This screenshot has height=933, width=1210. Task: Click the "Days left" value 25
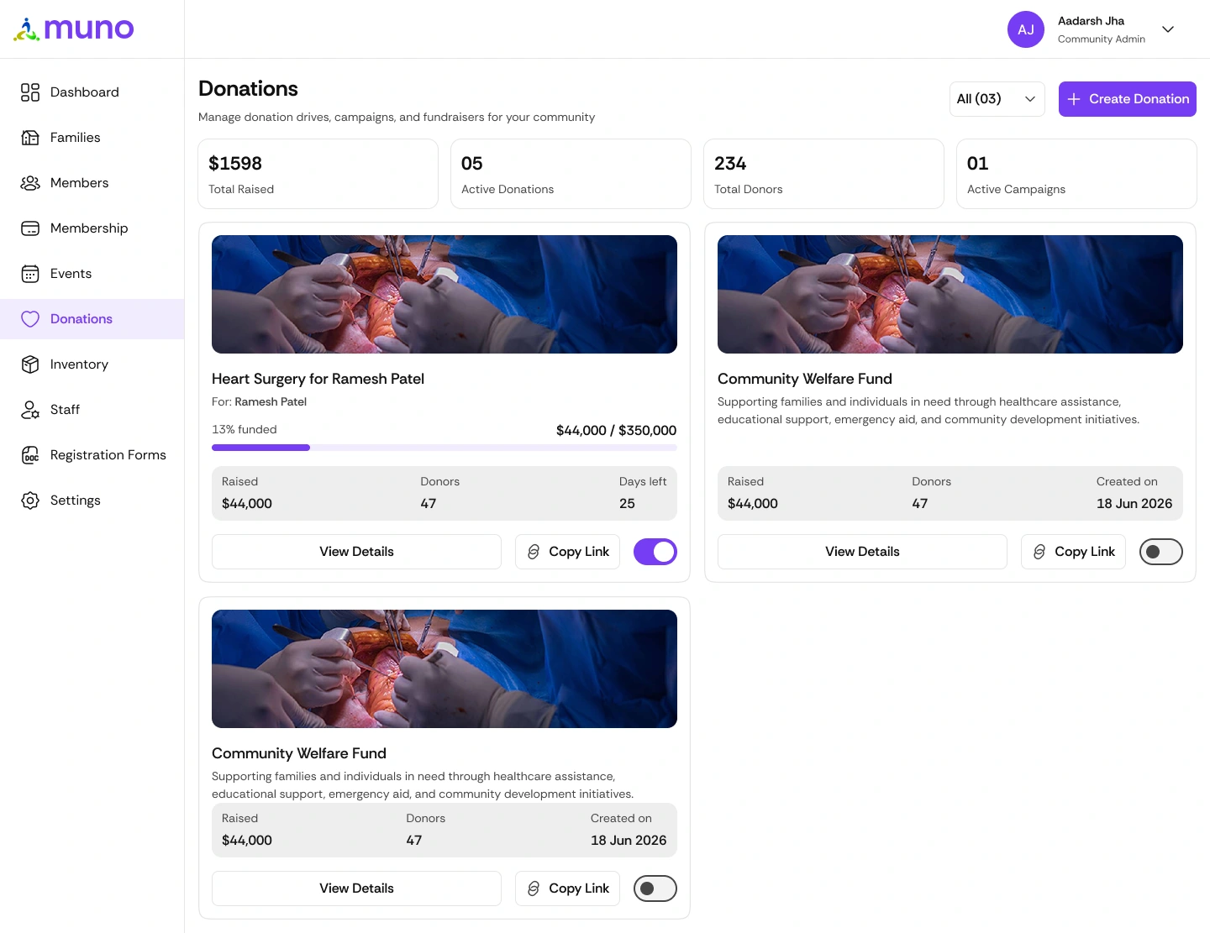pos(627,504)
